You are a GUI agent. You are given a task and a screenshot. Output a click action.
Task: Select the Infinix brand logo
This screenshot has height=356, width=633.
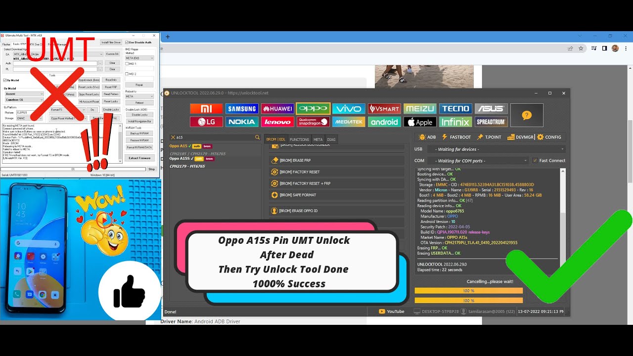(x=455, y=122)
